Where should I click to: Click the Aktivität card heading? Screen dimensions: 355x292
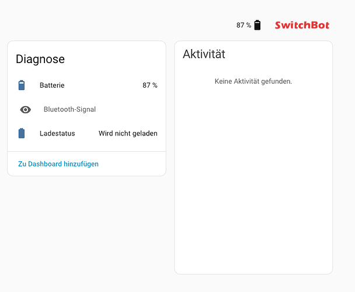click(x=204, y=54)
